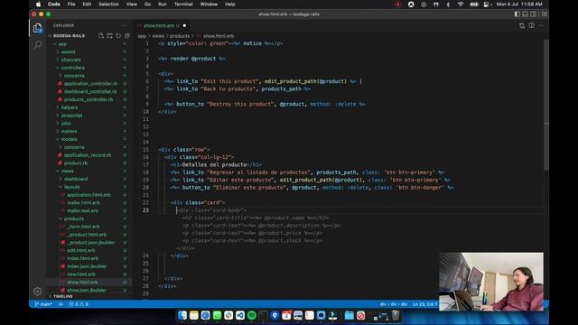Toggle primary side bar layout button
The height and width of the screenshot is (325, 578).
pyautogui.click(x=517, y=14)
